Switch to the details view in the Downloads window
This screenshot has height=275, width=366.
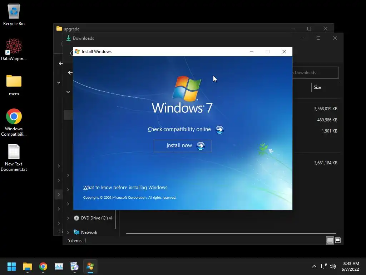pyautogui.click(x=330, y=240)
